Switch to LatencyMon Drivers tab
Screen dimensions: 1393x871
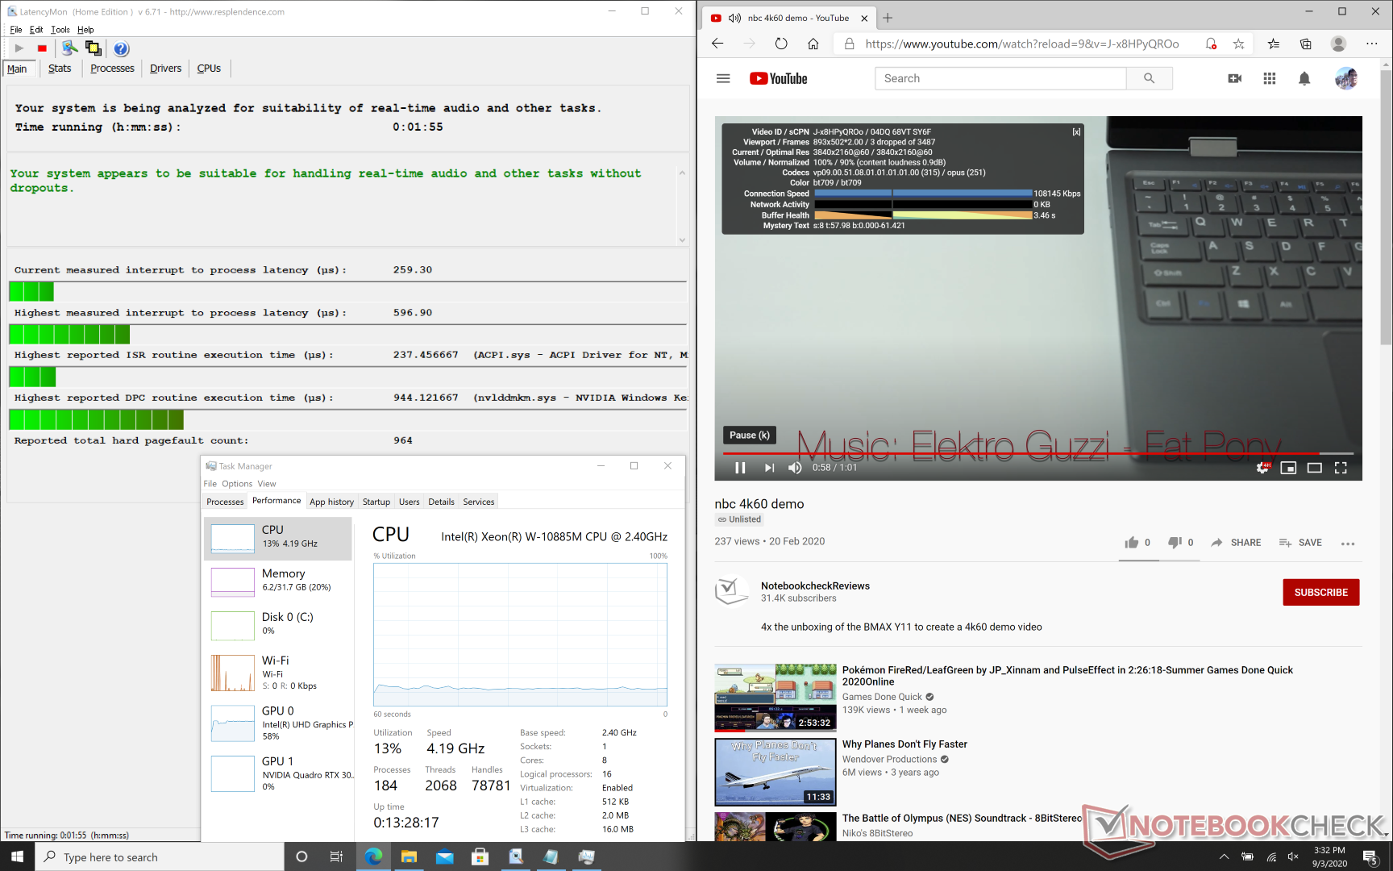(x=165, y=69)
